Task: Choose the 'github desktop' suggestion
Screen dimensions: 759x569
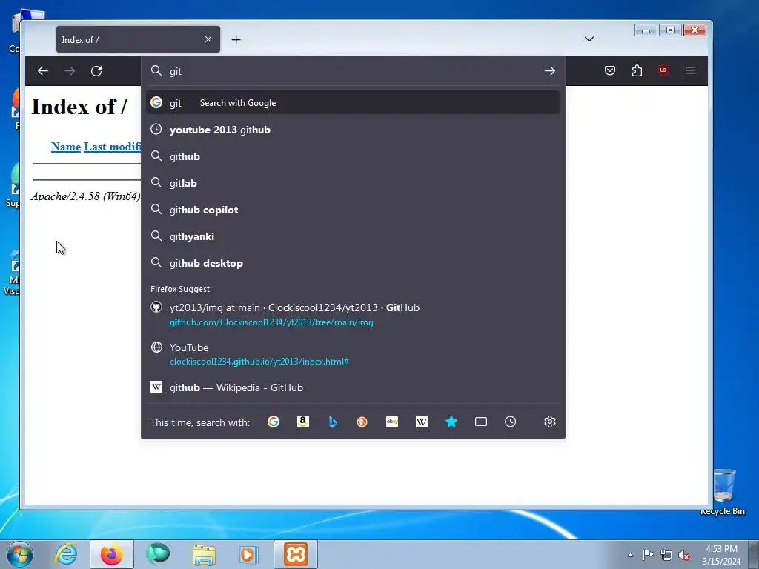Action: (x=353, y=263)
